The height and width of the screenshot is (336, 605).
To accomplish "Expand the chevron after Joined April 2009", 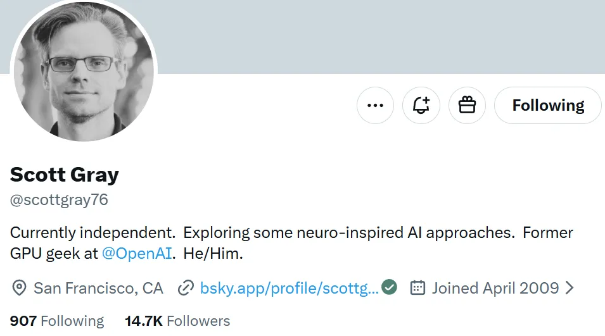I will tap(570, 288).
